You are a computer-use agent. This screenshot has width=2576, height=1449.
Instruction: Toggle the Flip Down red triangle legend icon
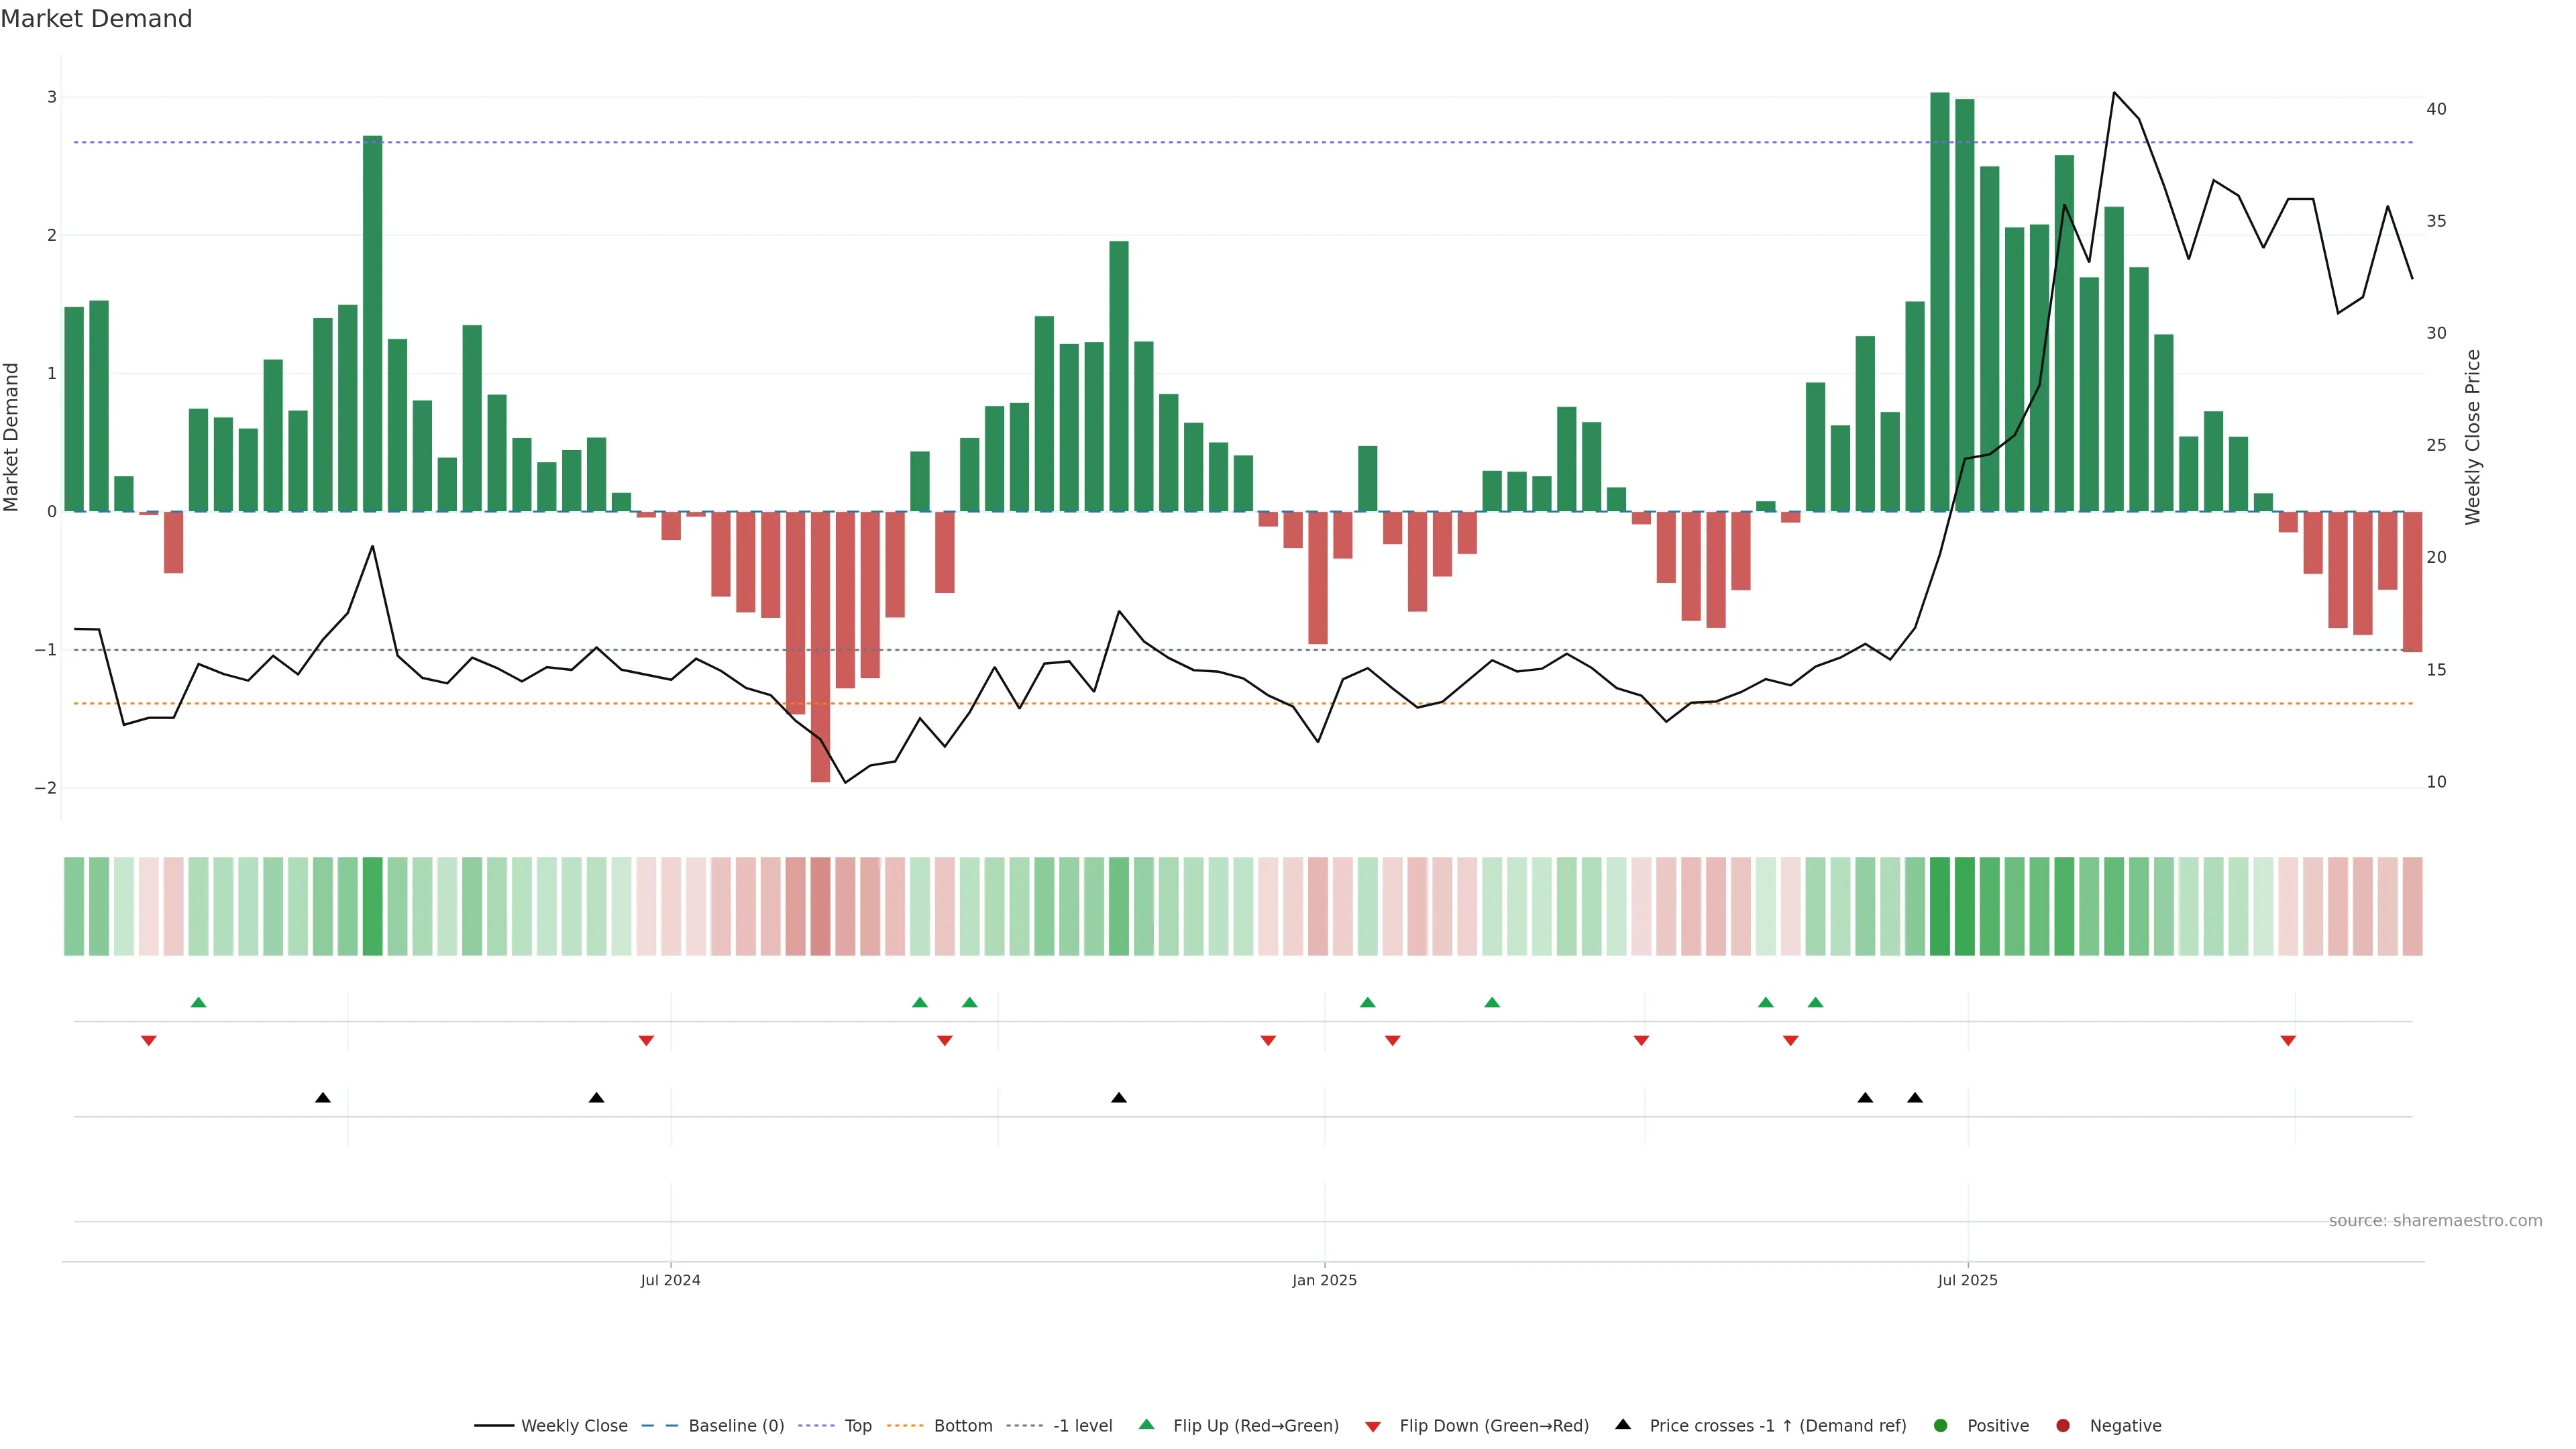[x=1373, y=1426]
